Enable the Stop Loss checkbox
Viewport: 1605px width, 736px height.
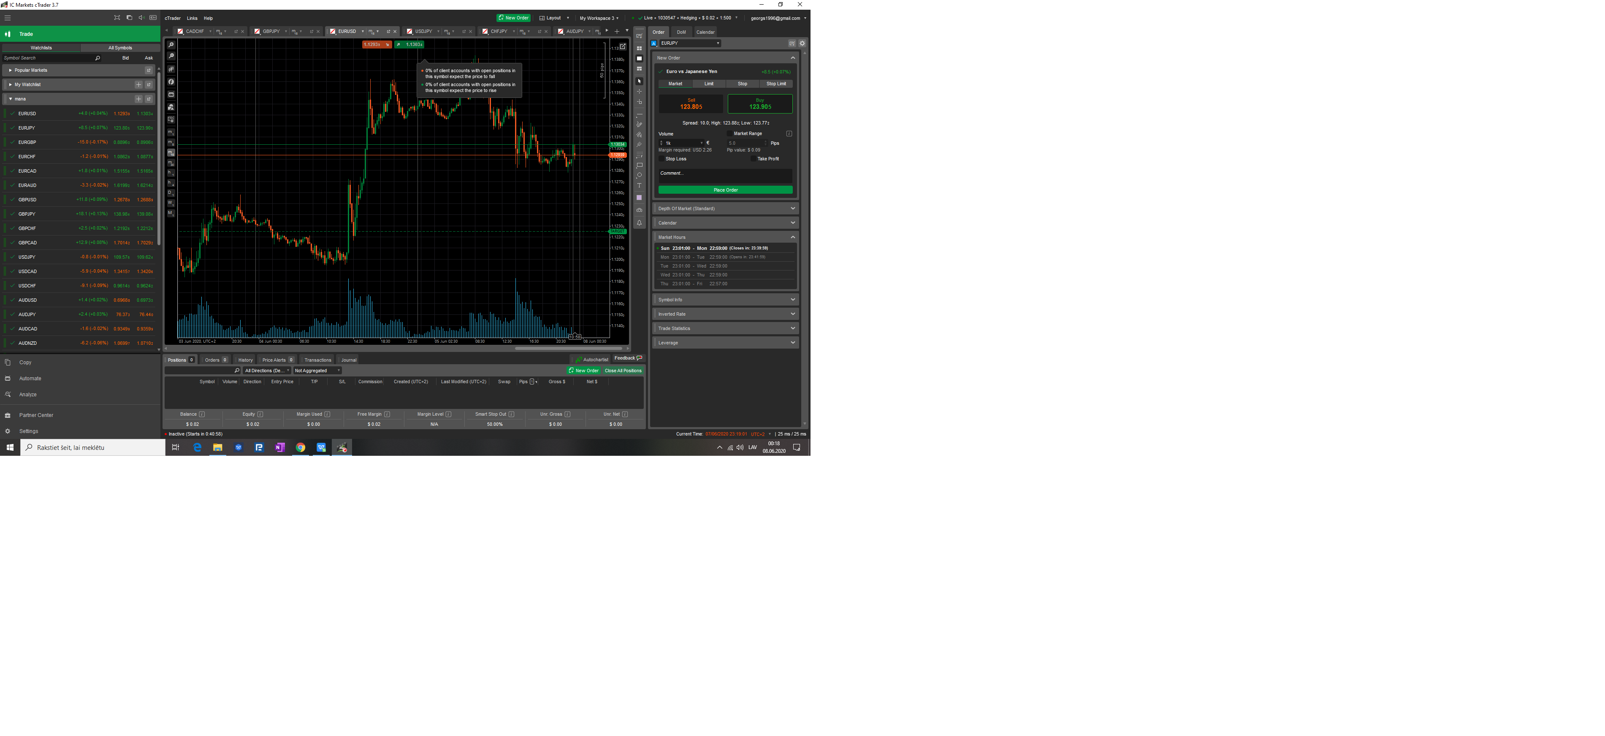[662, 159]
